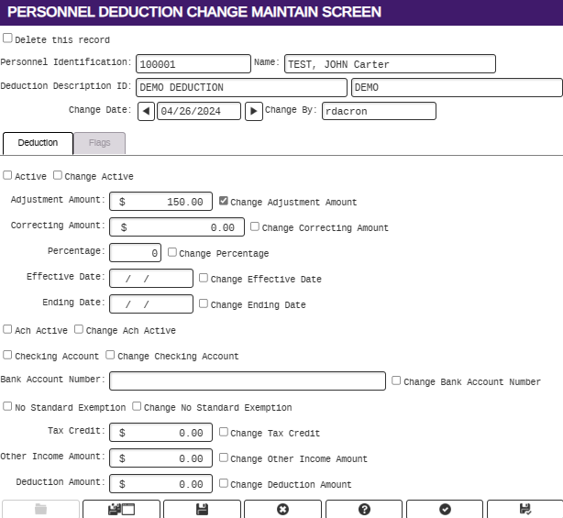The height and width of the screenshot is (518, 563).
Task: Go to next Change Date with right arrow
Action: coord(253,111)
